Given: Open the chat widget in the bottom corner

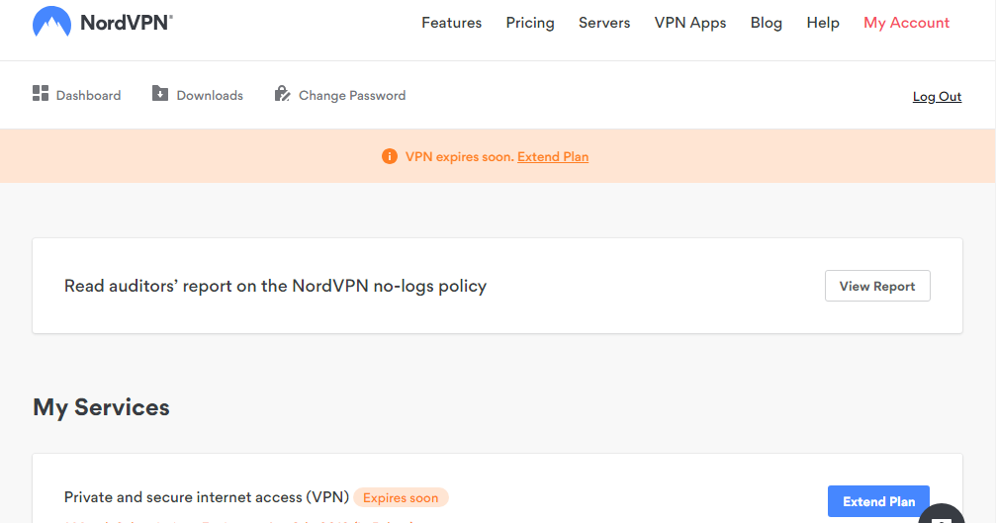Looking at the screenshot, I should click(x=941, y=514).
